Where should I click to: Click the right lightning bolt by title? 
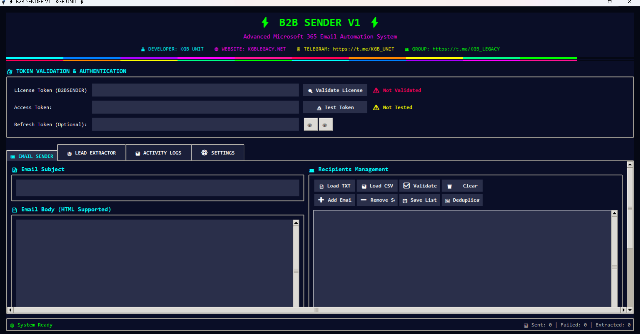(375, 22)
